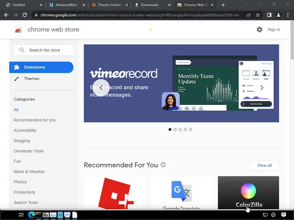This screenshot has height=220, width=294.
Task: Switch to the AdvancedRun tab
Action: (x=67, y=5)
